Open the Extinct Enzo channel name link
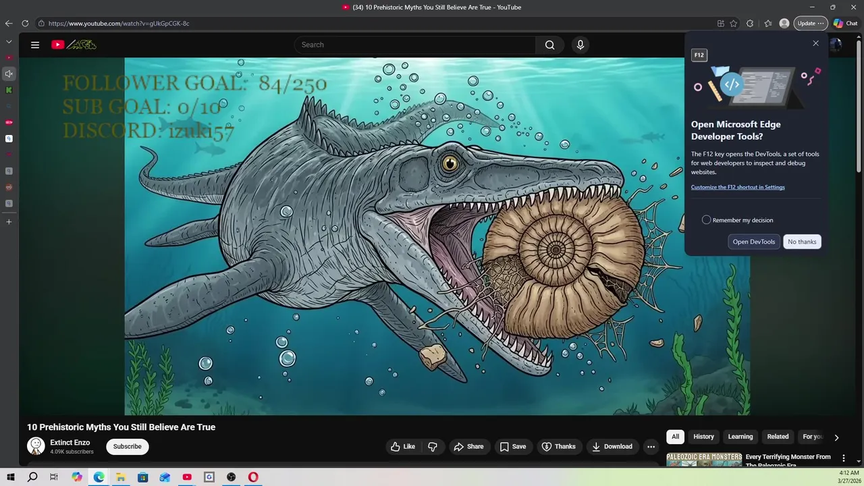 (70, 443)
